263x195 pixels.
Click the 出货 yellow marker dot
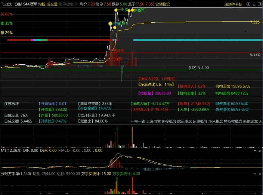coord(116,10)
